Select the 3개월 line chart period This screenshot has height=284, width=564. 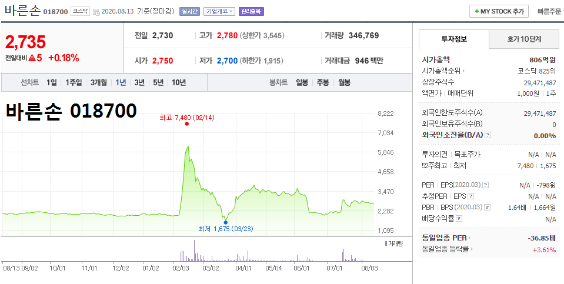[99, 83]
